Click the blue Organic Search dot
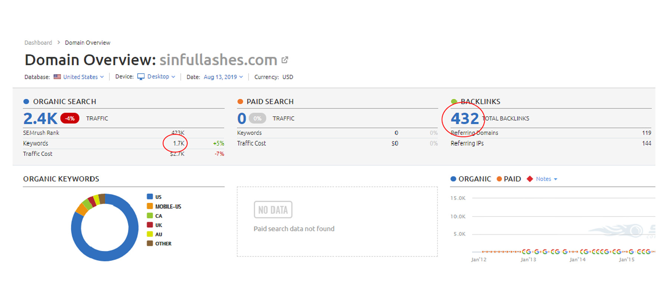 click(26, 101)
